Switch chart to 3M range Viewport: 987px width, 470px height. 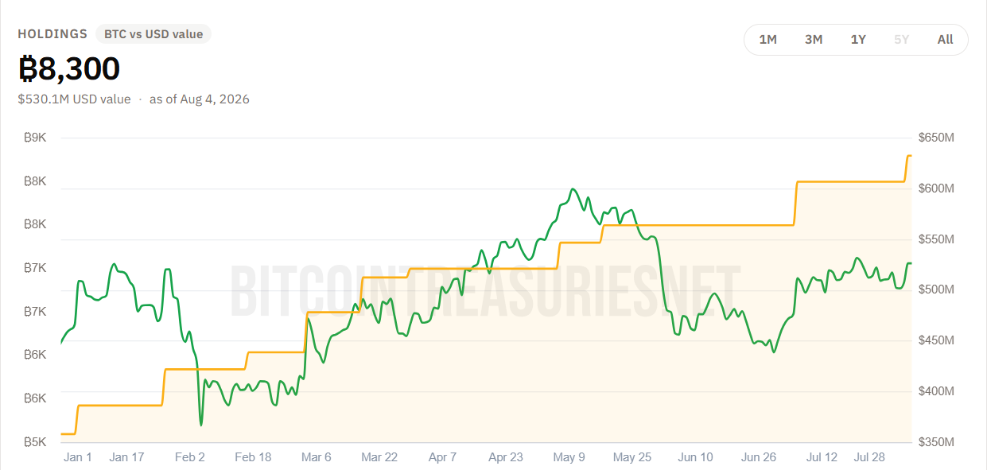point(813,39)
